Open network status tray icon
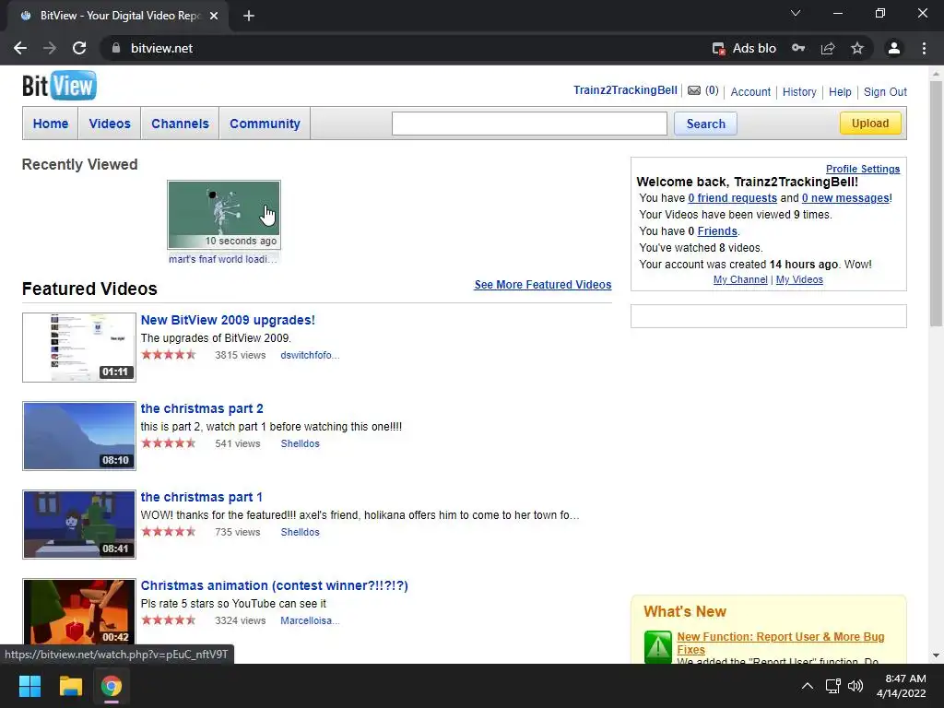The image size is (944, 708). pos(833,686)
